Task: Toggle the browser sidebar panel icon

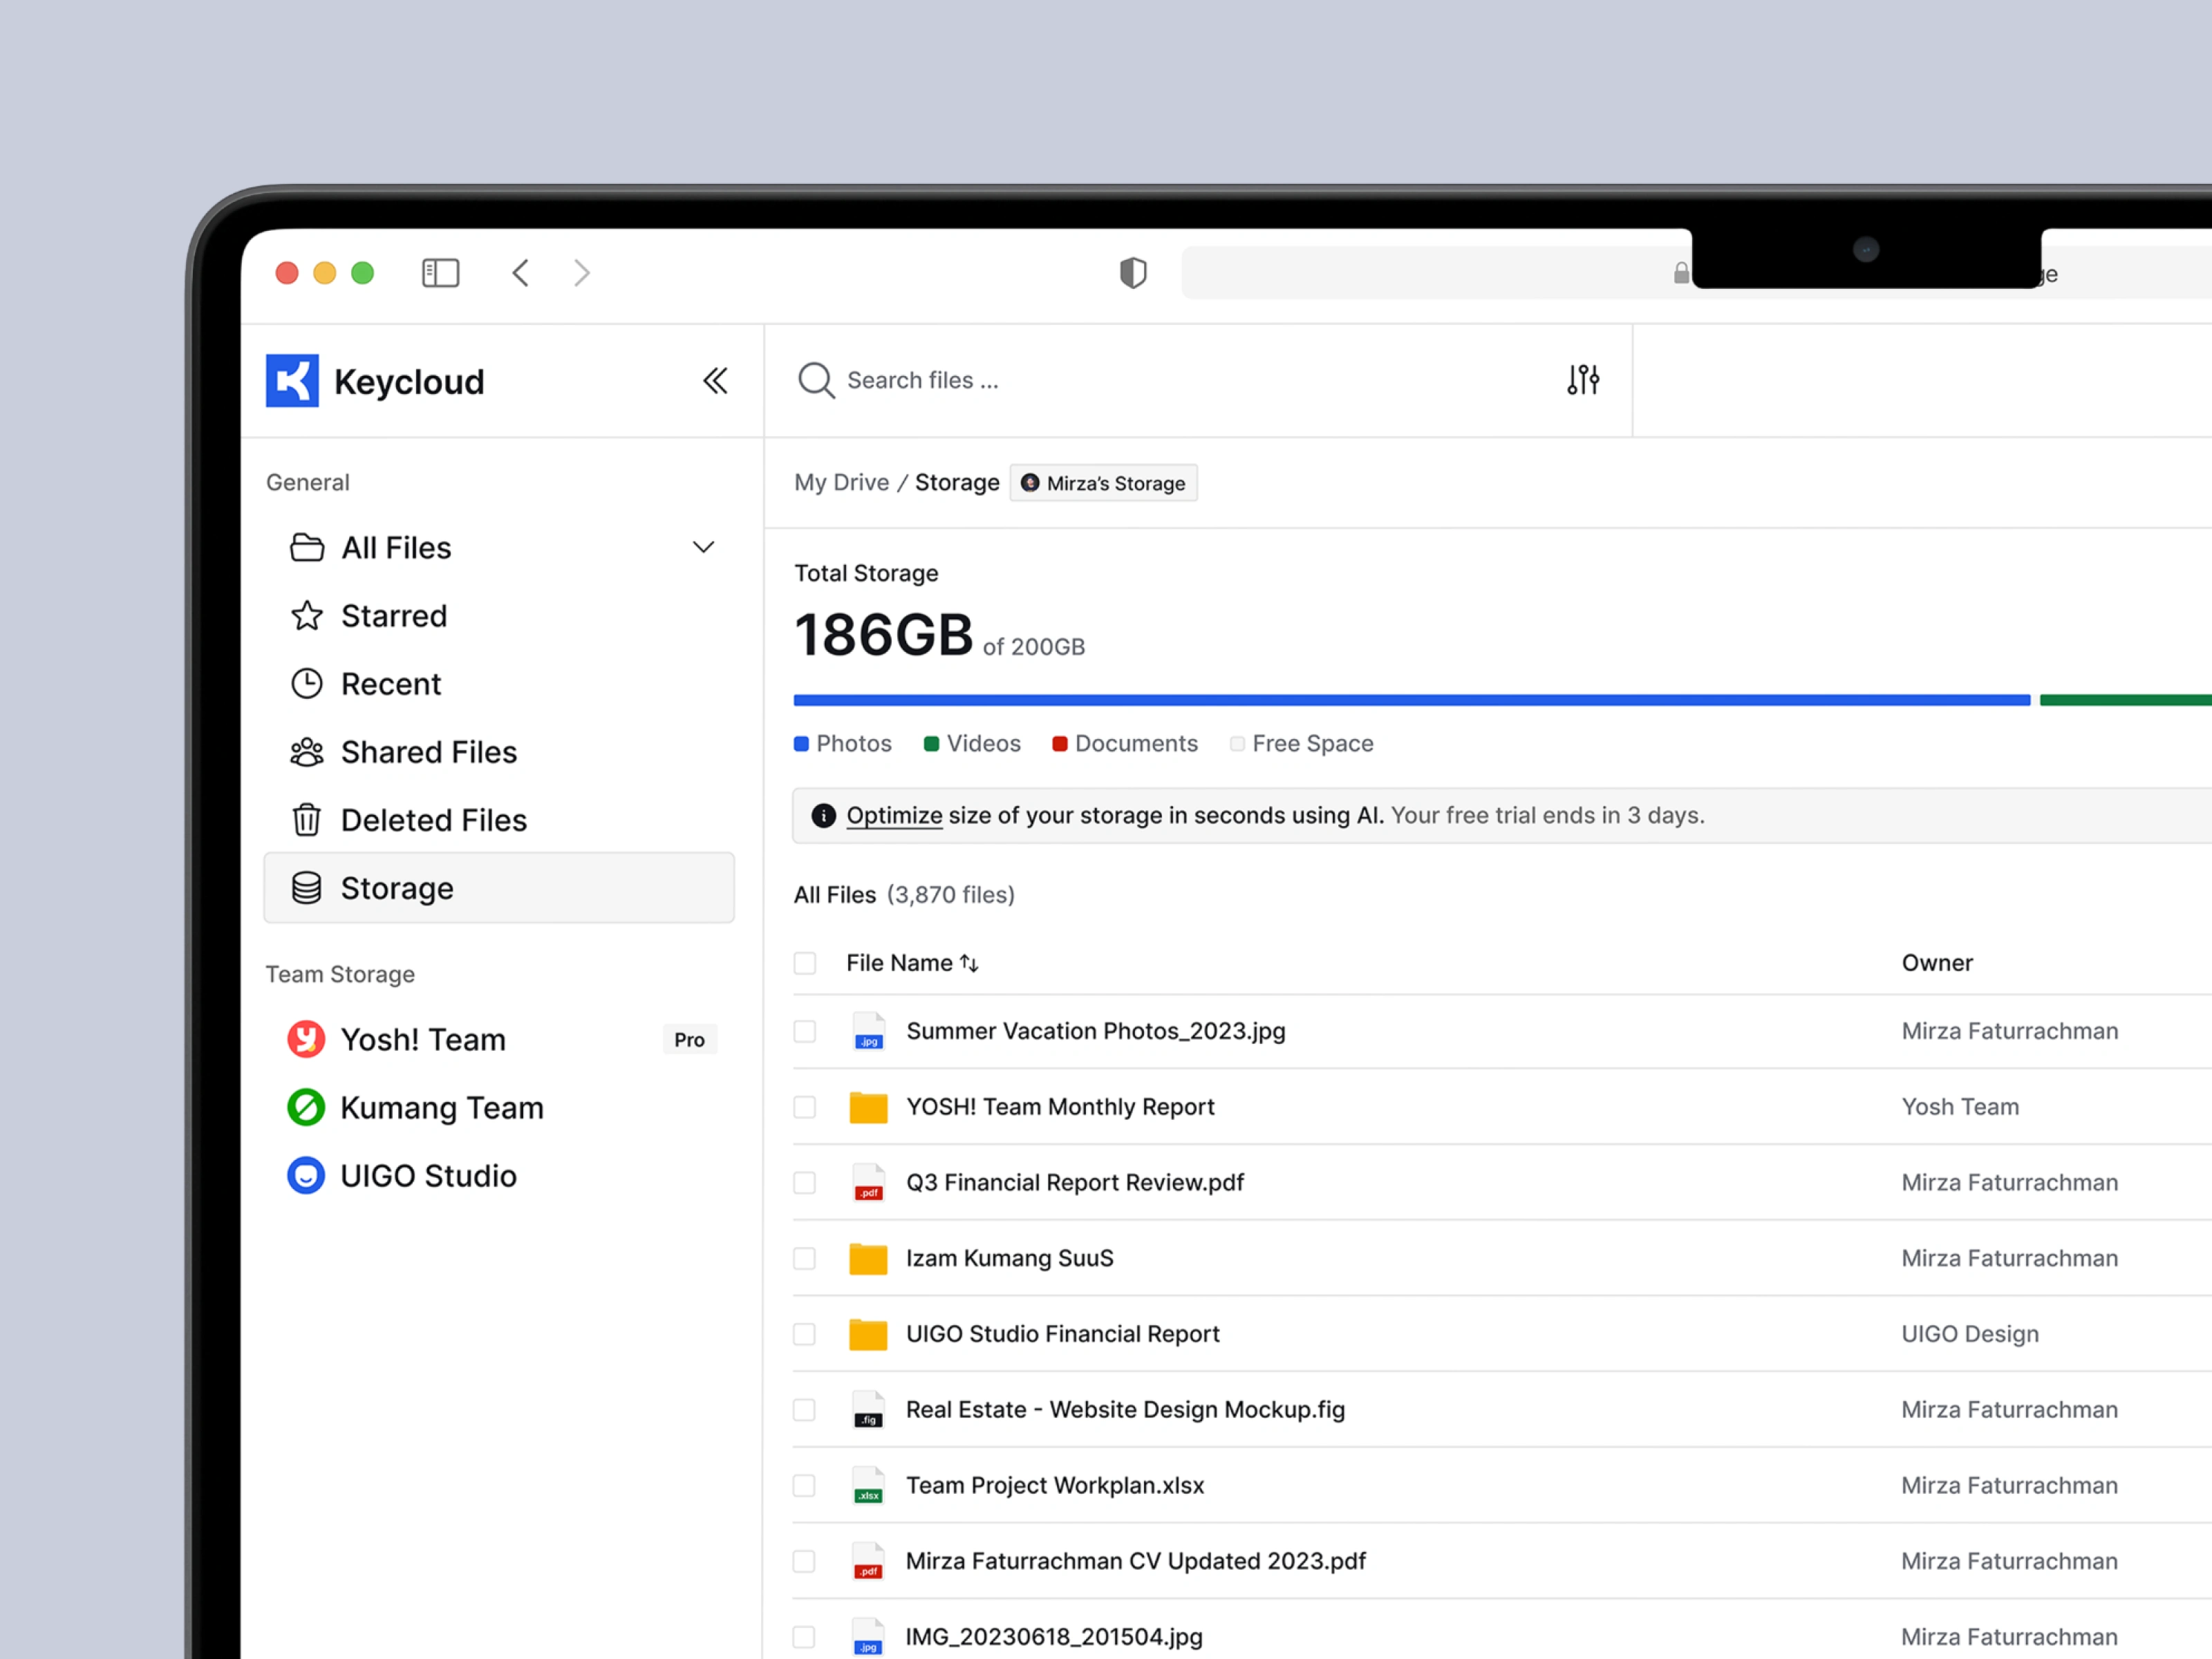Action: pos(440,272)
